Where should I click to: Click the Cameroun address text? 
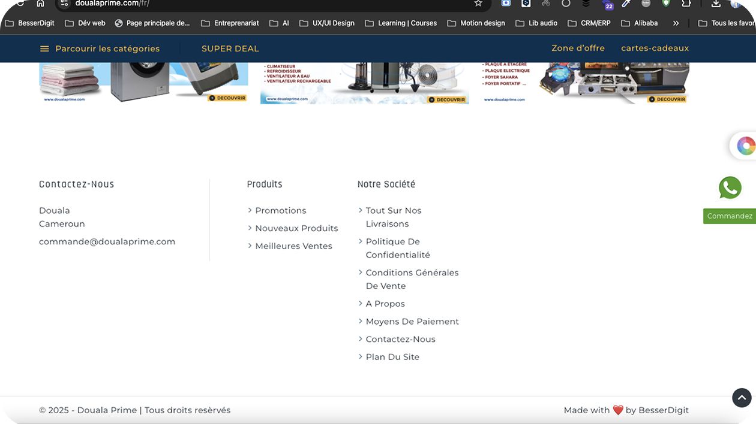coord(62,224)
